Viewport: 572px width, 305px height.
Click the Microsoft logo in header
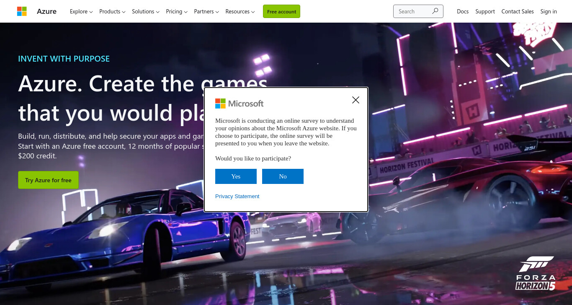point(22,11)
